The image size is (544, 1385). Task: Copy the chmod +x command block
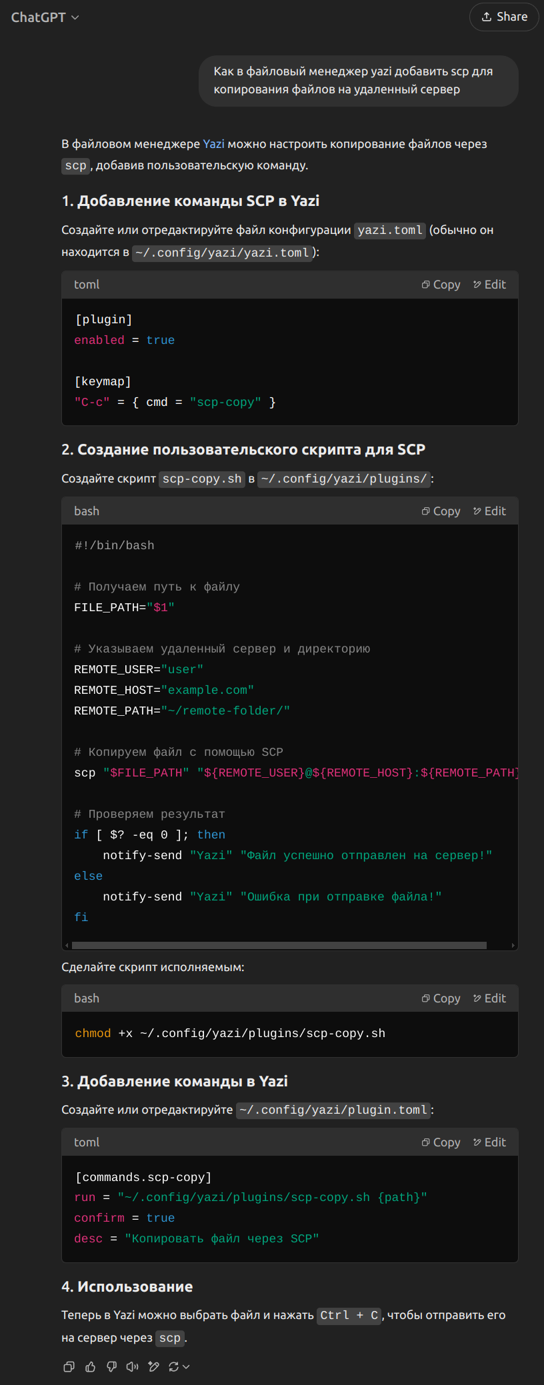tap(441, 998)
